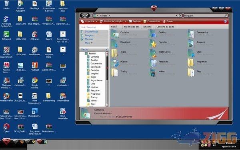Screen dimensions: 240x150
Task: Open the Lixeira recycle bin icon
Action: point(6,5)
